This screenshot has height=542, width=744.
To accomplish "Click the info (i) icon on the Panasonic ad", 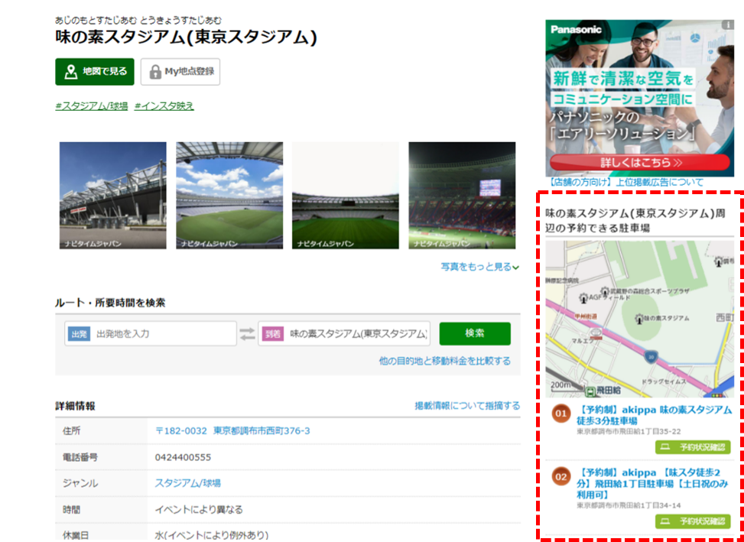I will [729, 25].
